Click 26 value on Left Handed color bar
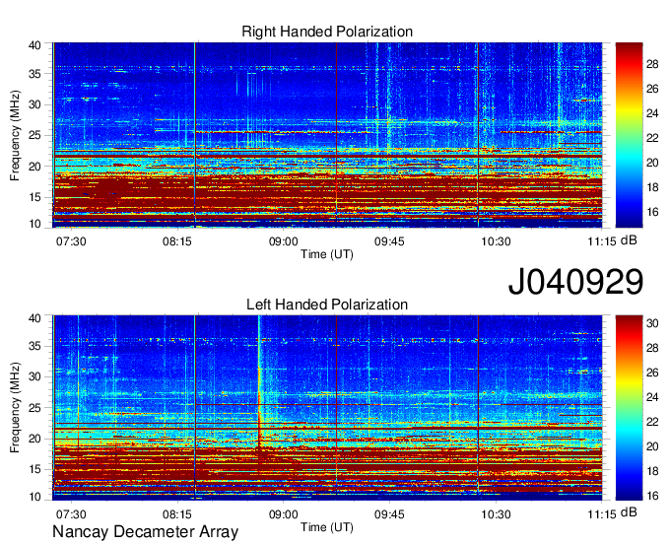This screenshot has height=544, width=670. 652,373
